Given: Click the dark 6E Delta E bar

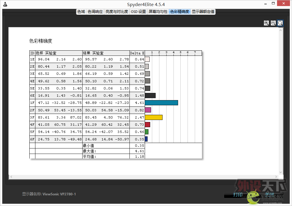Looking at the screenshot, I should coord(150,95).
